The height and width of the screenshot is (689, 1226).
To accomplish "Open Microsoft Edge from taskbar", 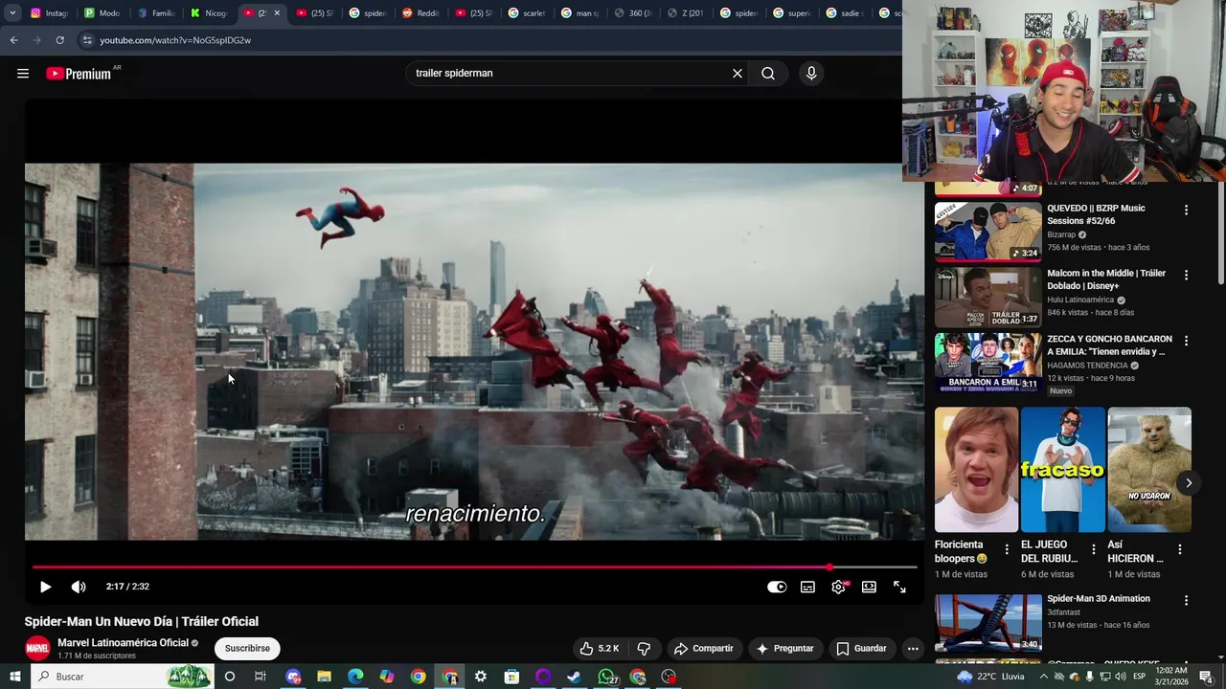I will [355, 677].
